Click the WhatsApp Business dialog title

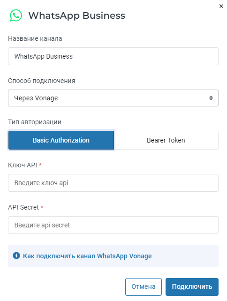pyautogui.click(x=77, y=16)
